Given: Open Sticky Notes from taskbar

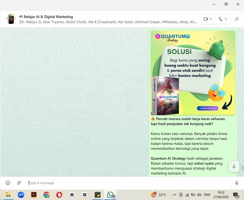Looking at the screenshot, I should [x=98, y=195].
